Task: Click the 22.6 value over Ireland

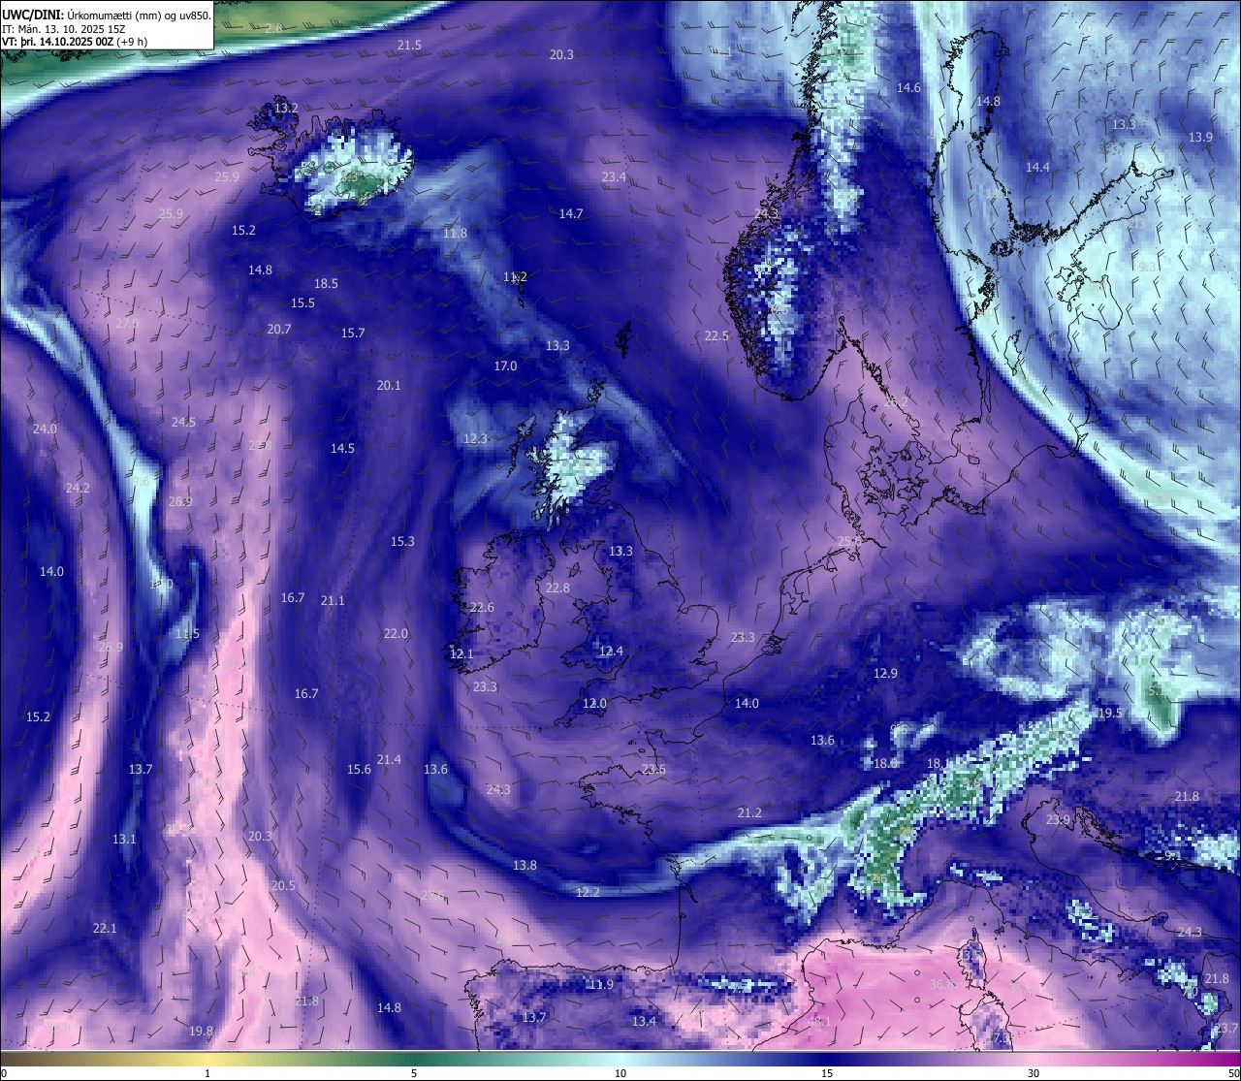Action: (482, 608)
